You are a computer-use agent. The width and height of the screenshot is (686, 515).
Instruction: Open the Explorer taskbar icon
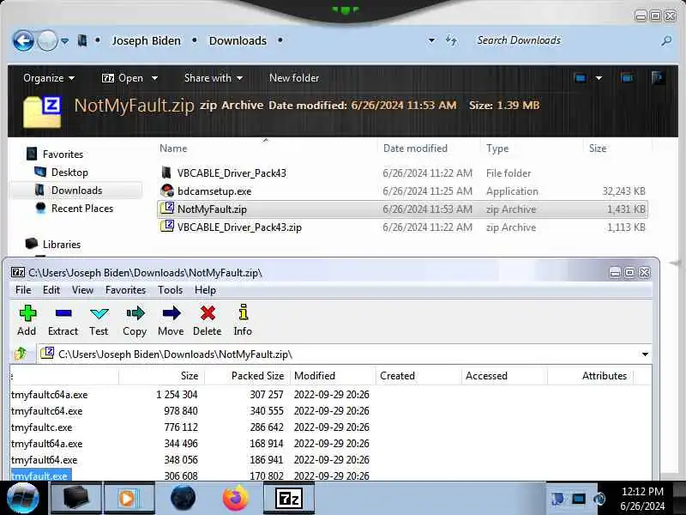(76, 498)
